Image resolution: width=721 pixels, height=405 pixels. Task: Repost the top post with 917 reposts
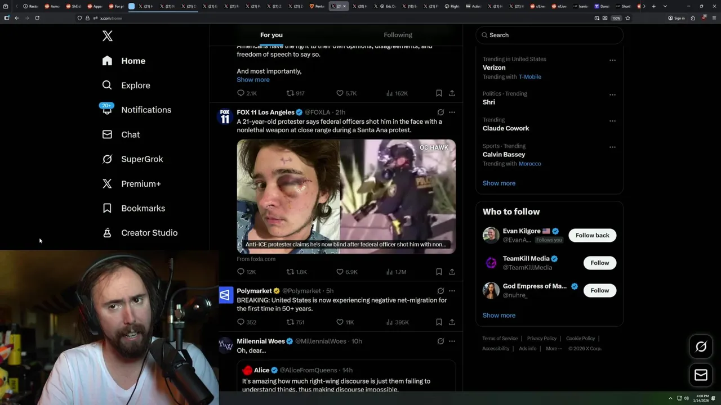[x=296, y=93]
